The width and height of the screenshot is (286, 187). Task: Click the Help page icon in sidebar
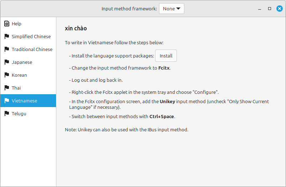click(x=7, y=24)
